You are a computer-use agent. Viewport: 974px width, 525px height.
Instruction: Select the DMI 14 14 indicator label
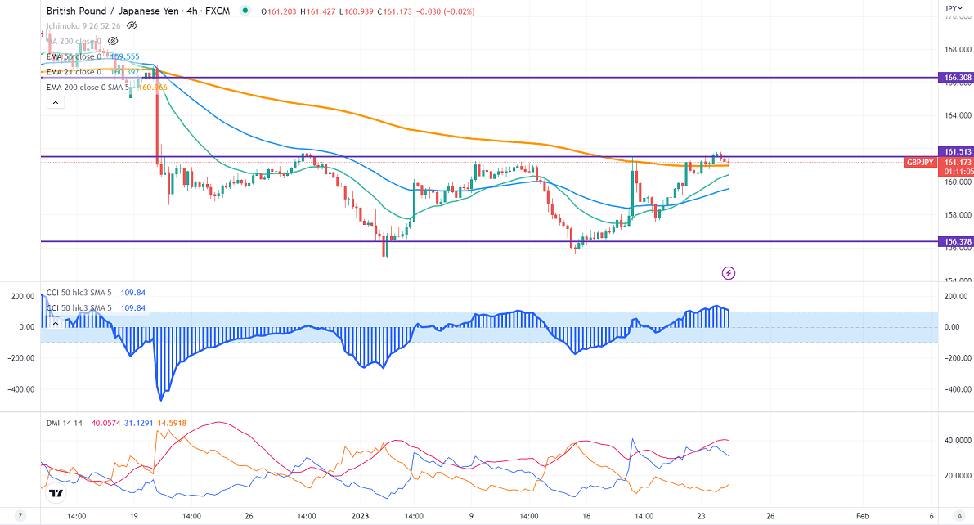click(x=65, y=421)
